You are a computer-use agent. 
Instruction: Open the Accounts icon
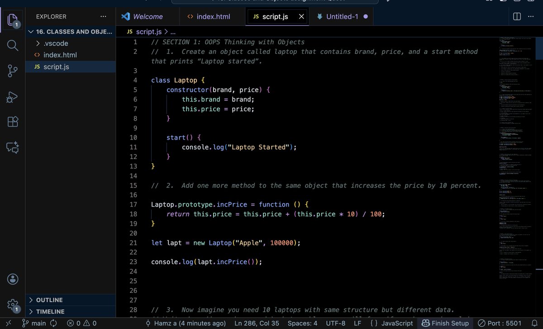click(13, 278)
